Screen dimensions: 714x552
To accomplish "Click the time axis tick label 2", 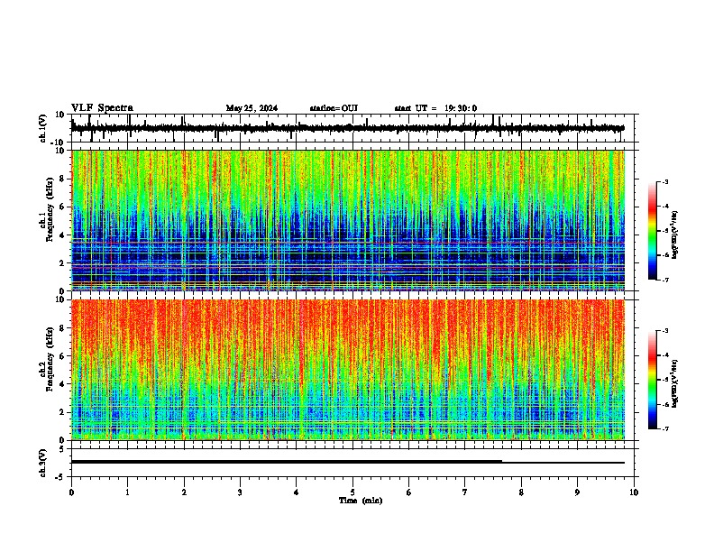I will [184, 492].
